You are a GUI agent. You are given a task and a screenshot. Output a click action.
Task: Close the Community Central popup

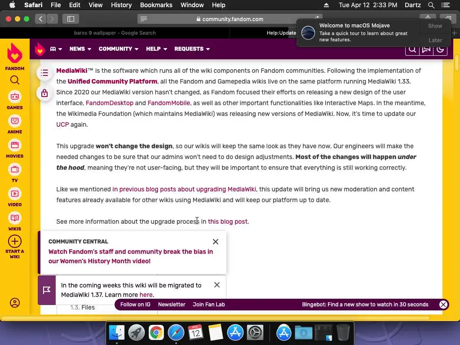pyautogui.click(x=216, y=242)
